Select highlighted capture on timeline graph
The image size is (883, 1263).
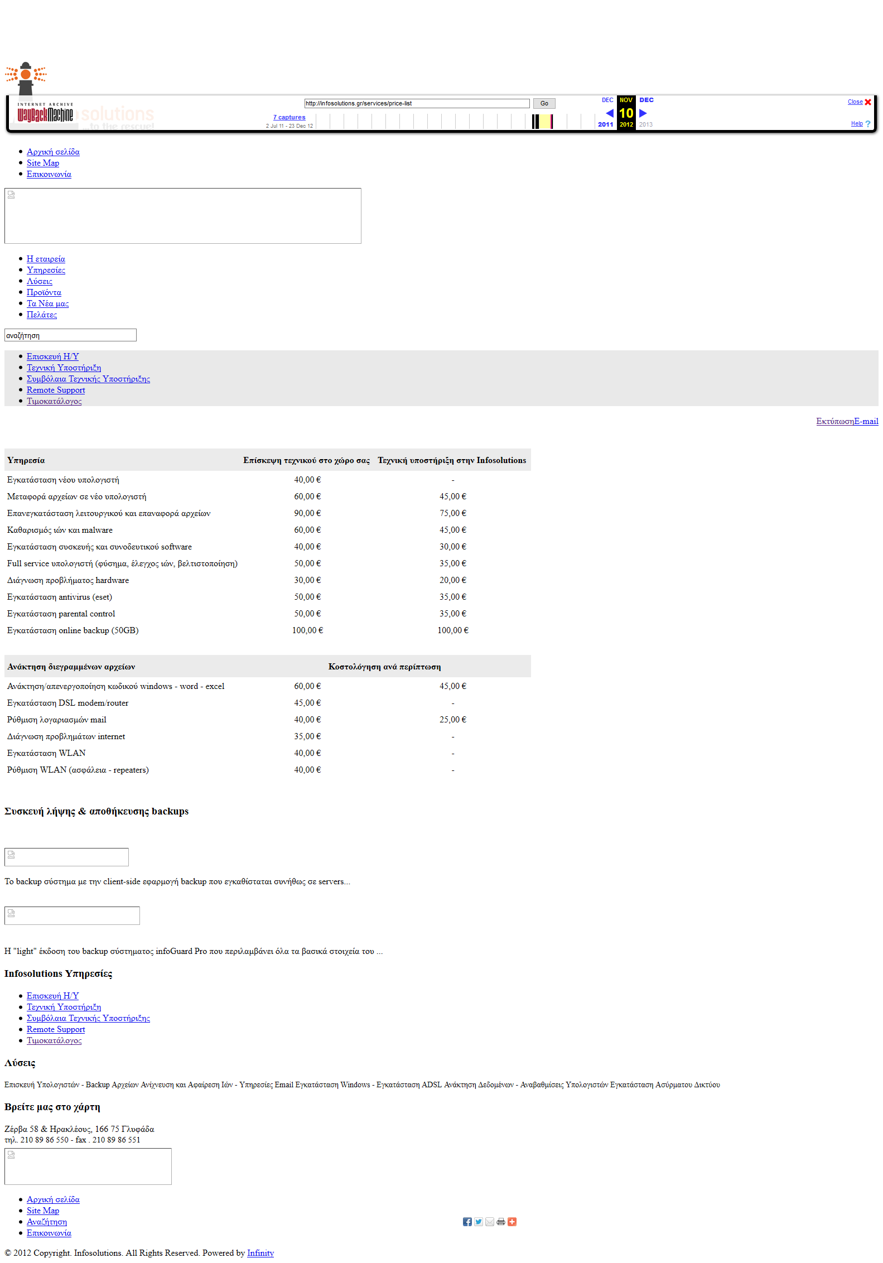point(551,122)
